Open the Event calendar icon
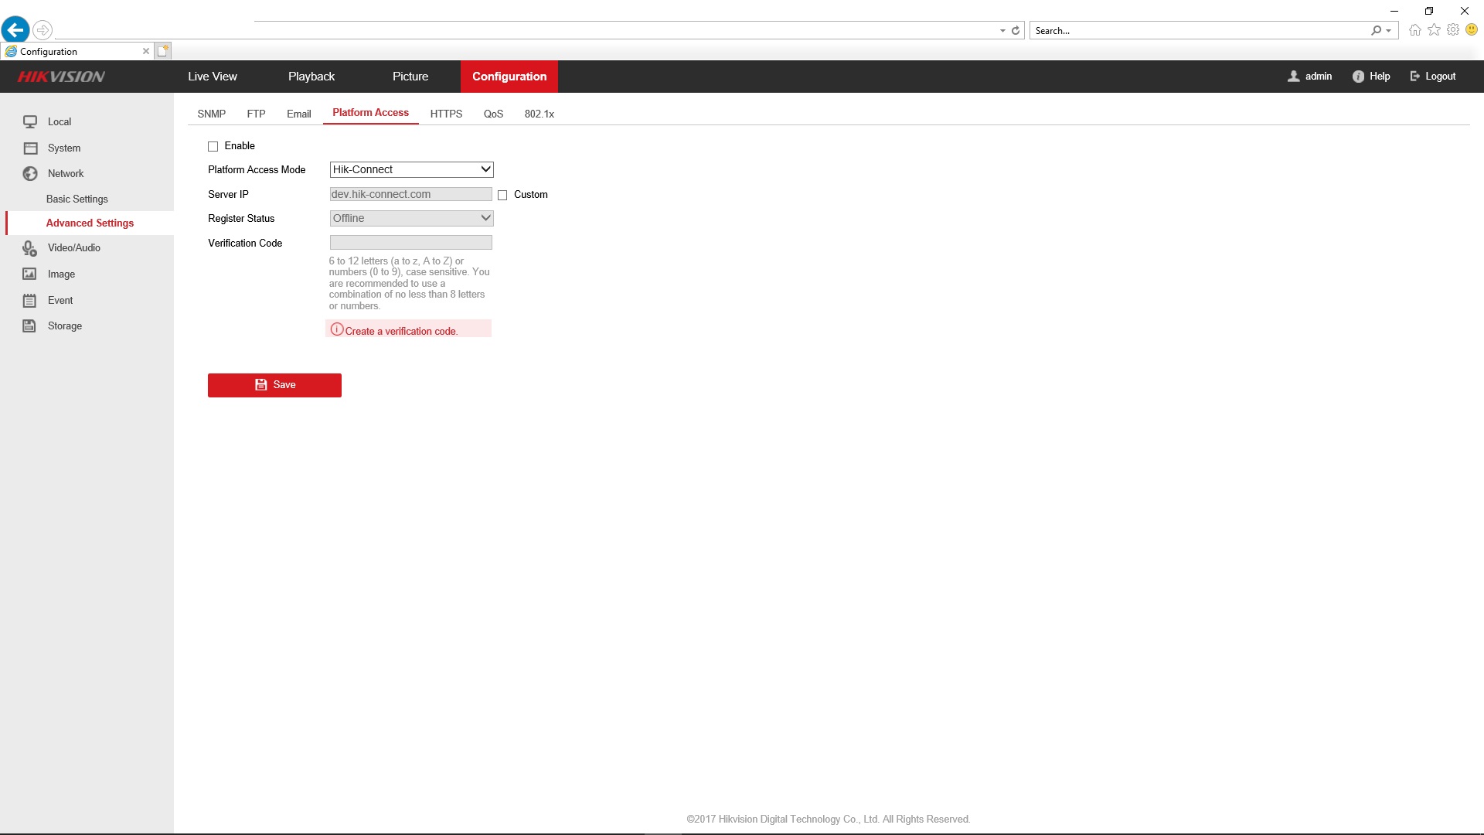1484x835 pixels. point(29,300)
